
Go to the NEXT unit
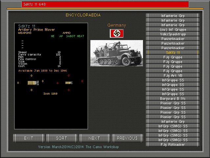click(x=94, y=138)
